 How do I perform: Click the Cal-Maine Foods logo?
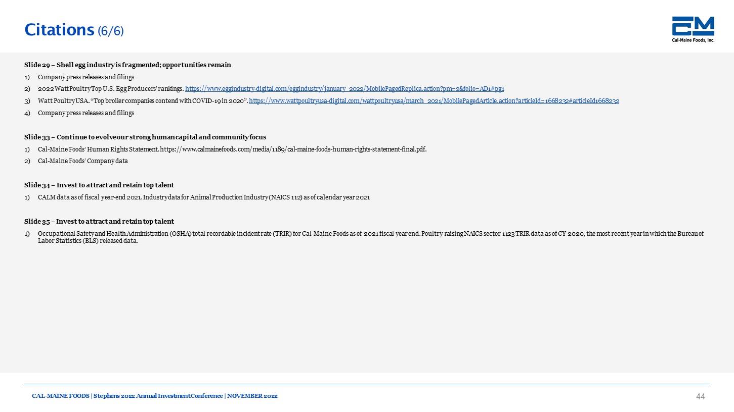[693, 29]
